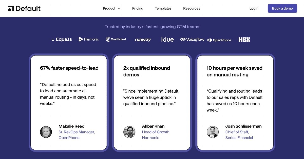This screenshot has height=159, width=304.
Task: Click the Runway company logo
Action: [143, 40]
